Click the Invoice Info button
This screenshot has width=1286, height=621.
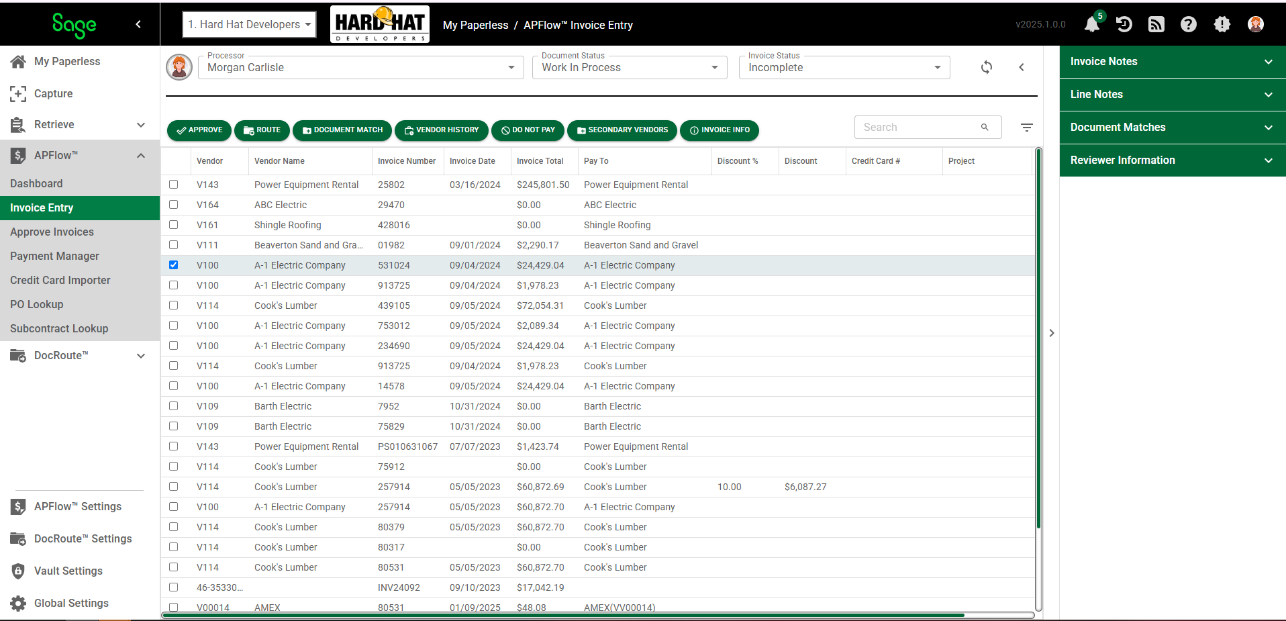coord(720,130)
